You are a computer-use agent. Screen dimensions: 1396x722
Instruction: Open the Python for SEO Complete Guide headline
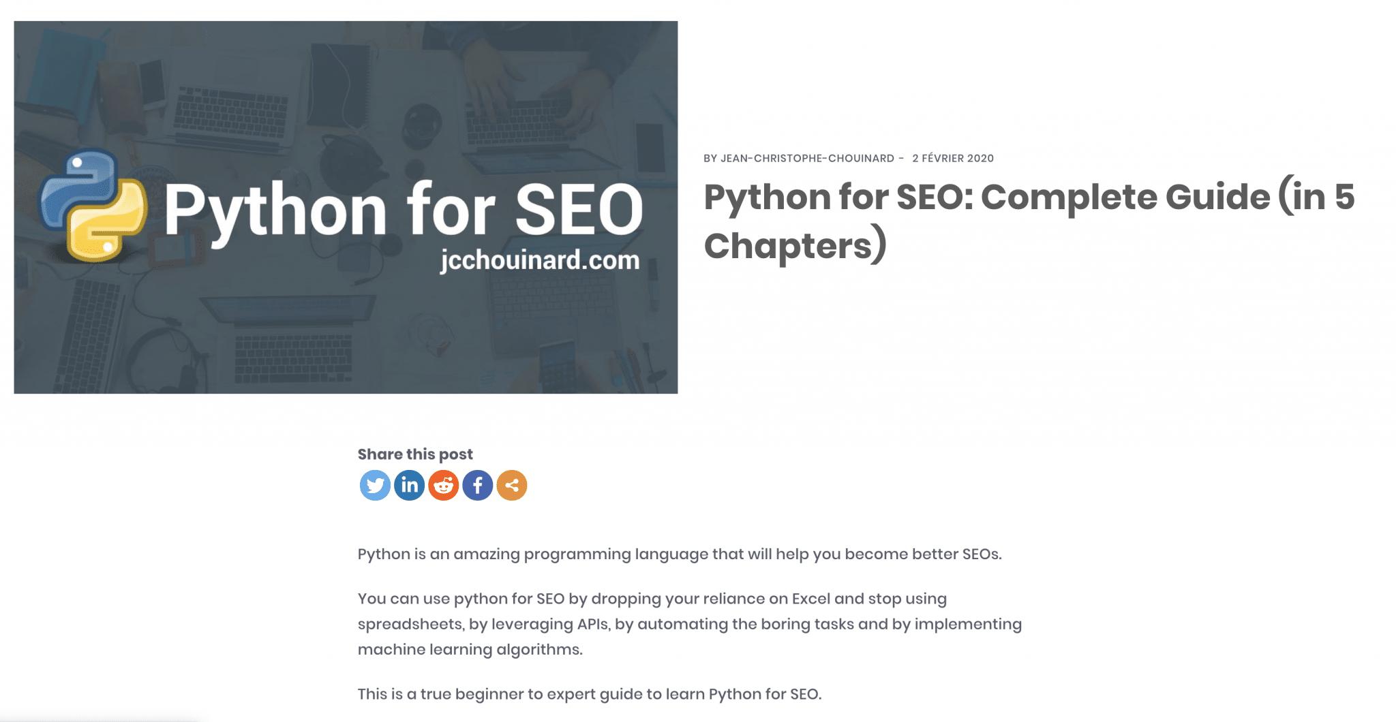tap(1029, 221)
